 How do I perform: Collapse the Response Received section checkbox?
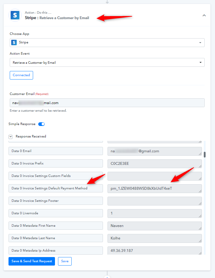point(10,137)
